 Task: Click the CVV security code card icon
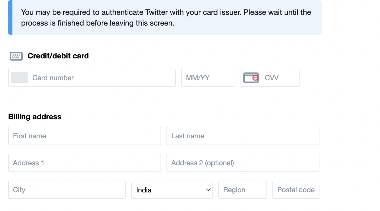click(x=251, y=78)
